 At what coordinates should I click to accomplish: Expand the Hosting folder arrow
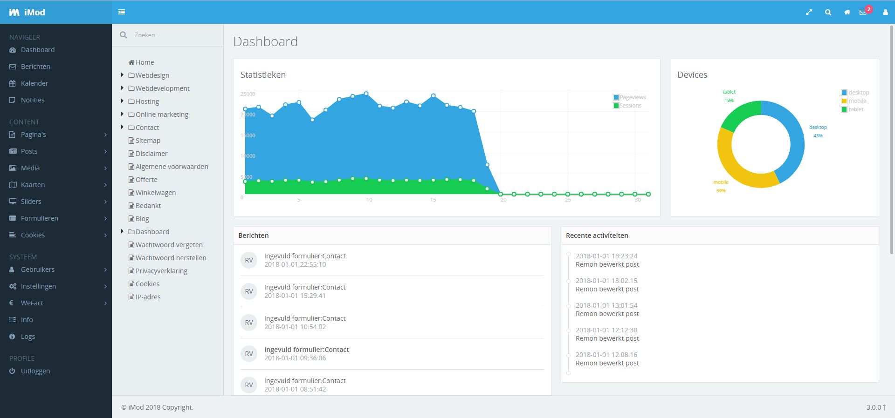tap(122, 101)
